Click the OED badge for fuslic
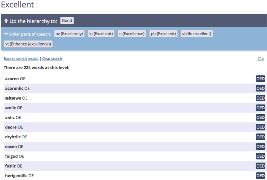This screenshot has height=180, width=267. (x=261, y=166)
